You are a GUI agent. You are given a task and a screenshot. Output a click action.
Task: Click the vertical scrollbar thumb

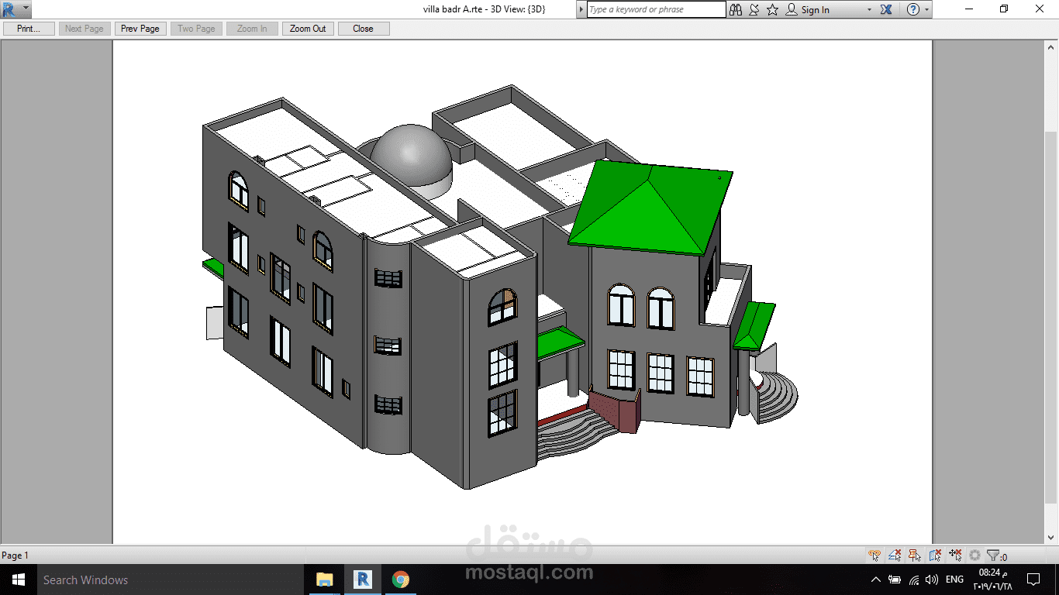click(x=1051, y=318)
